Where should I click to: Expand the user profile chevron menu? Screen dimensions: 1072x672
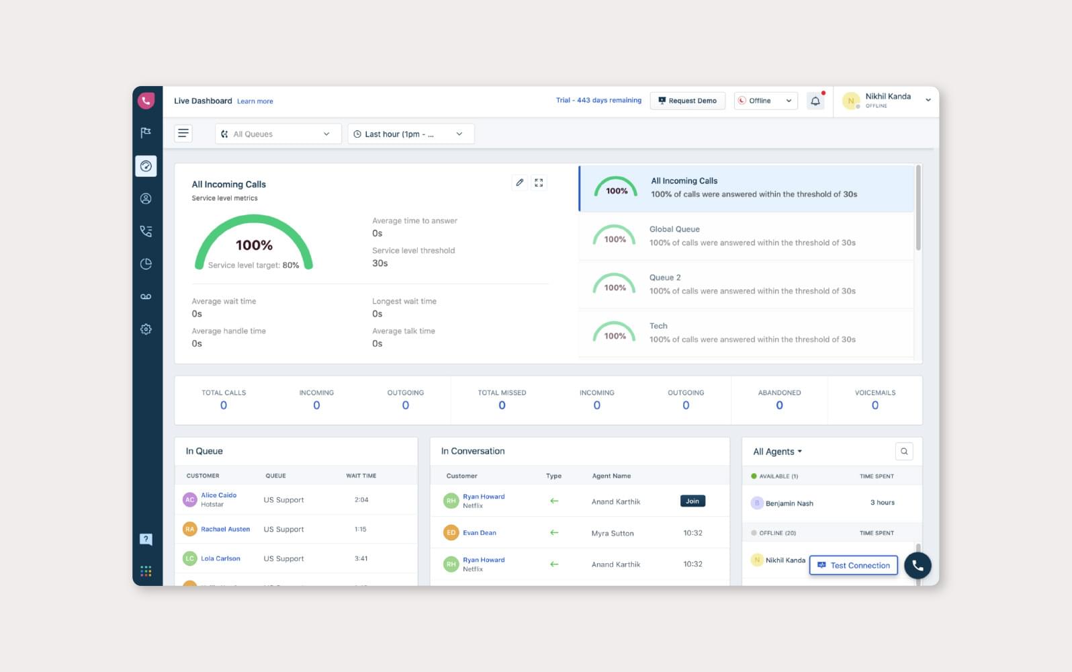tap(928, 100)
